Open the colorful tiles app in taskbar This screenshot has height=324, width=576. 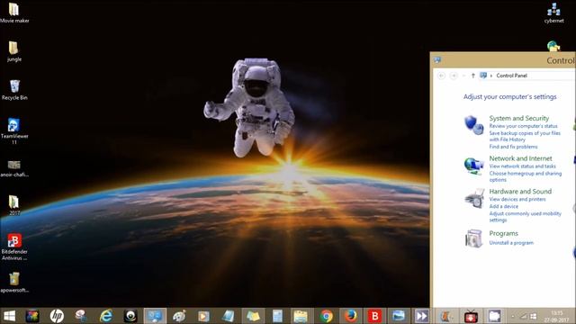[x=32, y=316]
